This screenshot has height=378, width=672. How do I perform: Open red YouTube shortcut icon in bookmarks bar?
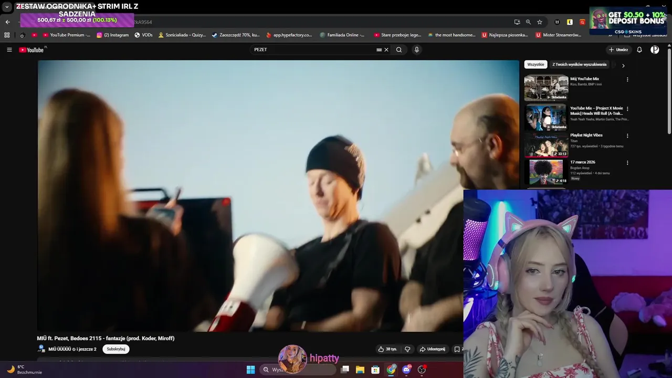point(34,35)
